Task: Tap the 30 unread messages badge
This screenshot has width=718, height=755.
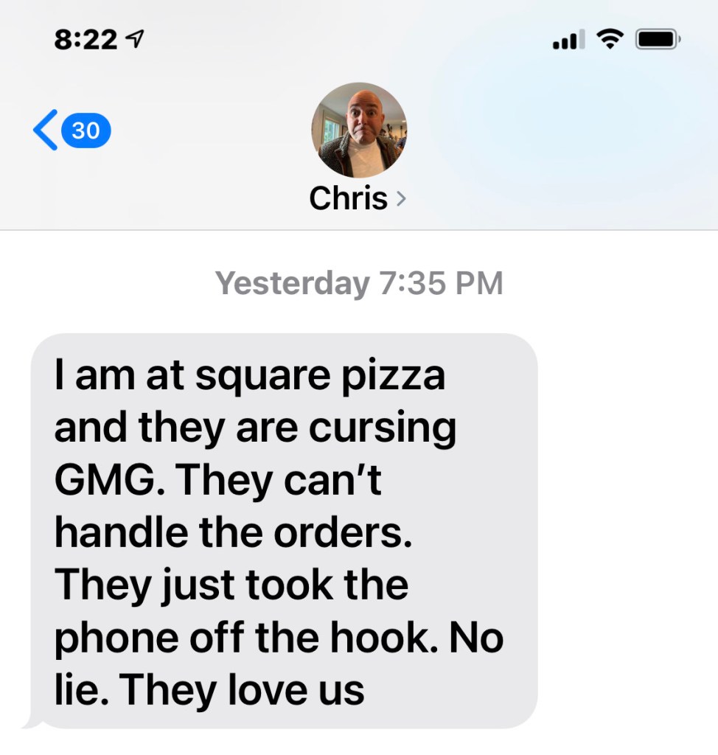Action: click(x=86, y=131)
